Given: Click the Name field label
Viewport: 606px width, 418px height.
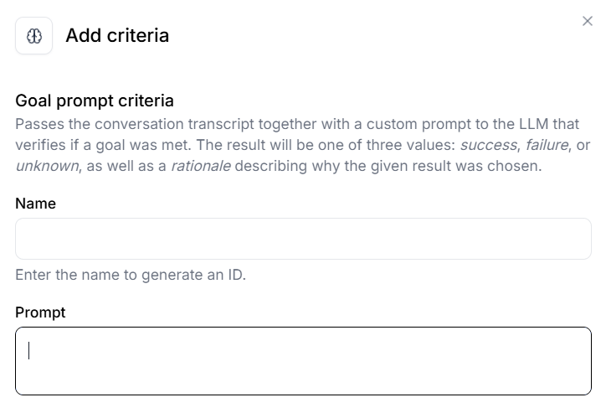Looking at the screenshot, I should pos(35,204).
